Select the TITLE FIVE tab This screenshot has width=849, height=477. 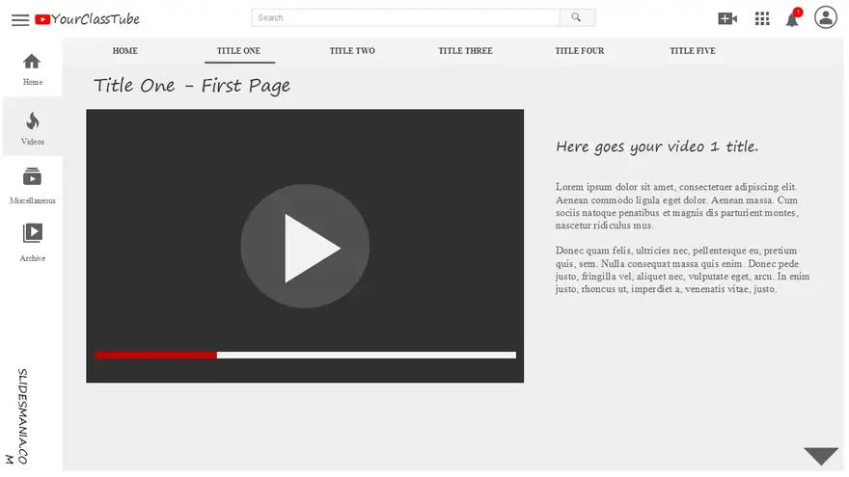[693, 51]
